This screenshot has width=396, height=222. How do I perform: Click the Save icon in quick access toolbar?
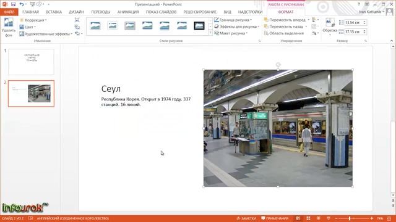[x=13, y=4]
